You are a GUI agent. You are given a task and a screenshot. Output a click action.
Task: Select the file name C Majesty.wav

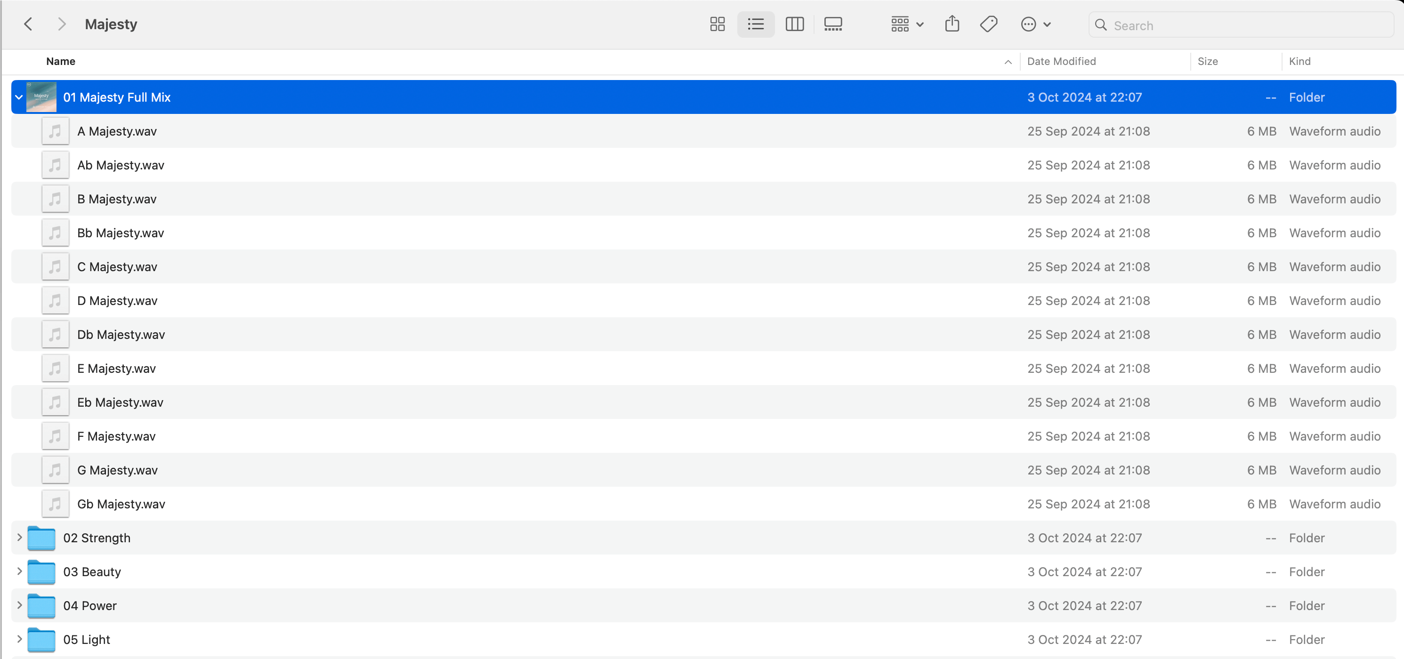117,266
